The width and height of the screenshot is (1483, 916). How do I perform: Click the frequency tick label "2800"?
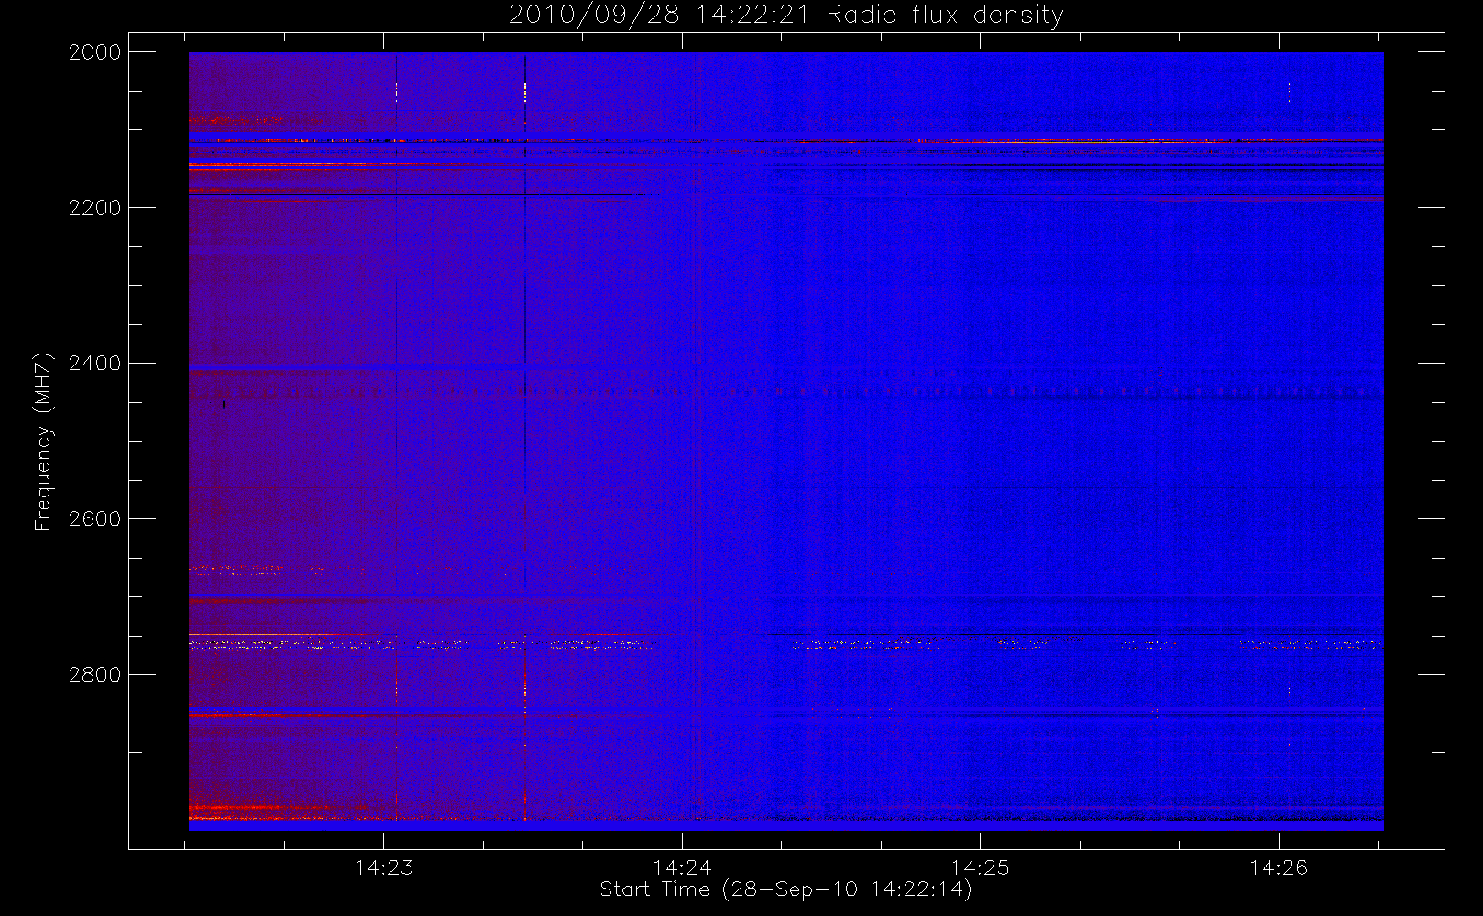tap(95, 675)
